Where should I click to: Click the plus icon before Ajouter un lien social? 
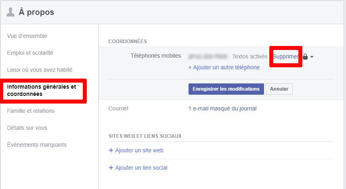click(x=111, y=168)
